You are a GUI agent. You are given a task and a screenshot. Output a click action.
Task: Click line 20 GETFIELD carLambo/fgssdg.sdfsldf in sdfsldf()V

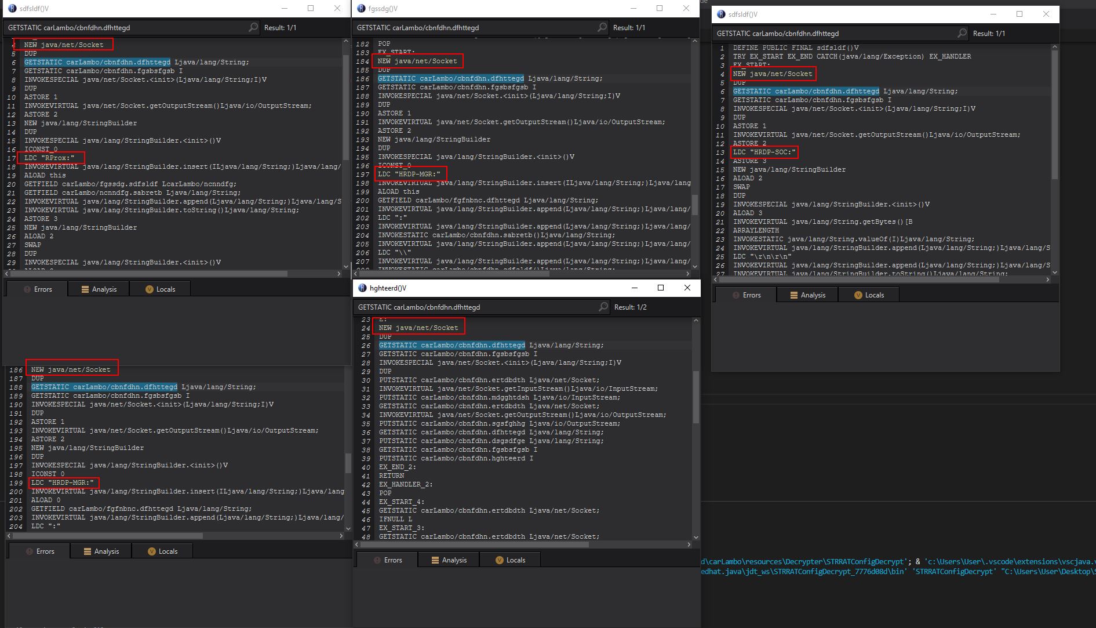130,184
